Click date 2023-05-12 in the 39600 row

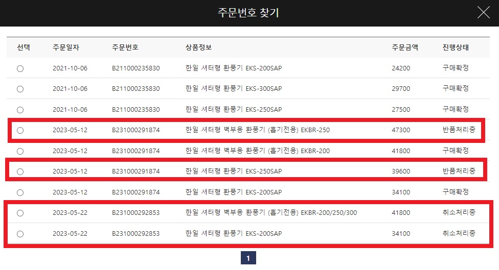click(70, 171)
